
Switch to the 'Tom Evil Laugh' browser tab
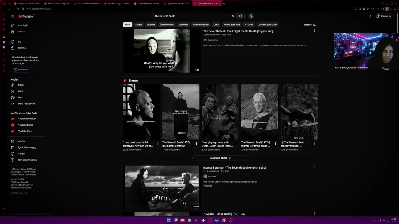(x=117, y=3)
